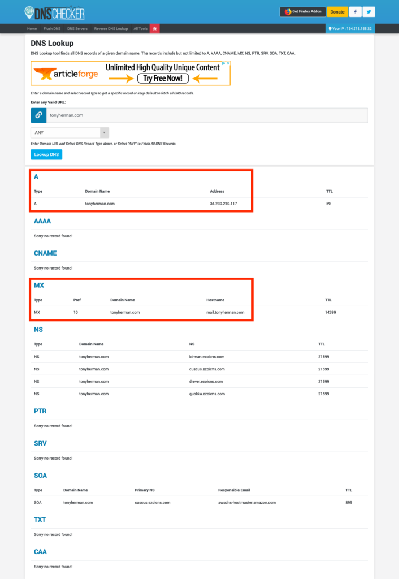Open the Home menu item
This screenshot has width=399, height=579.
coord(32,28)
